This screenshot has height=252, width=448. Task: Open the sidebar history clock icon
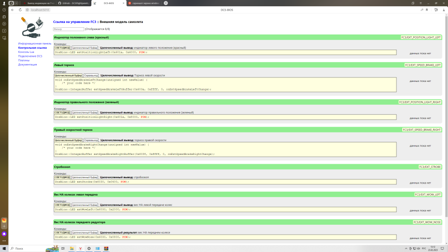click(x=4, y=10)
